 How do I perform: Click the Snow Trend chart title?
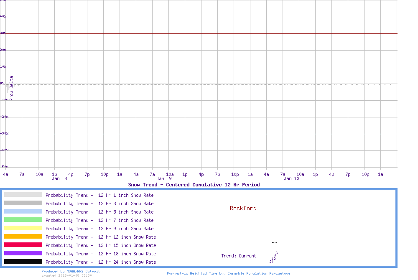(194, 185)
